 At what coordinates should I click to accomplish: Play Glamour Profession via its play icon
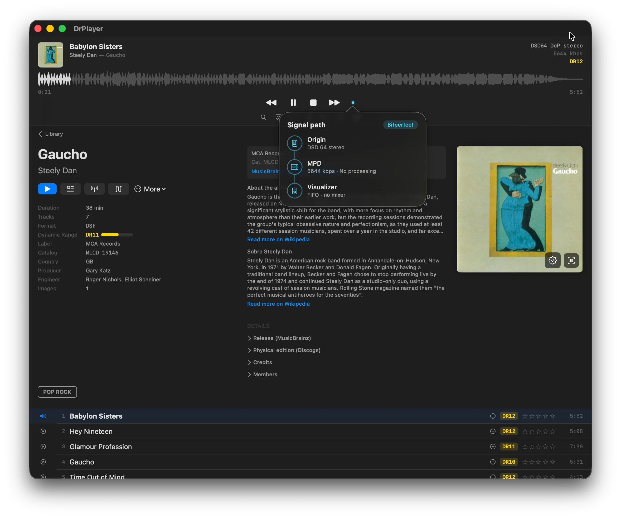point(43,447)
